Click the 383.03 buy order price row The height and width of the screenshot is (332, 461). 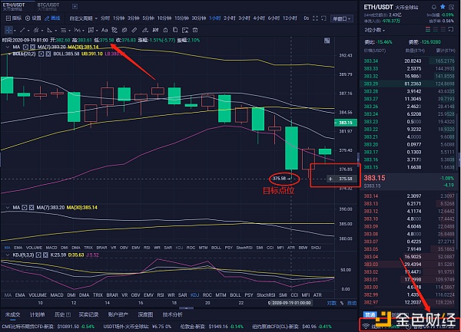click(409, 265)
